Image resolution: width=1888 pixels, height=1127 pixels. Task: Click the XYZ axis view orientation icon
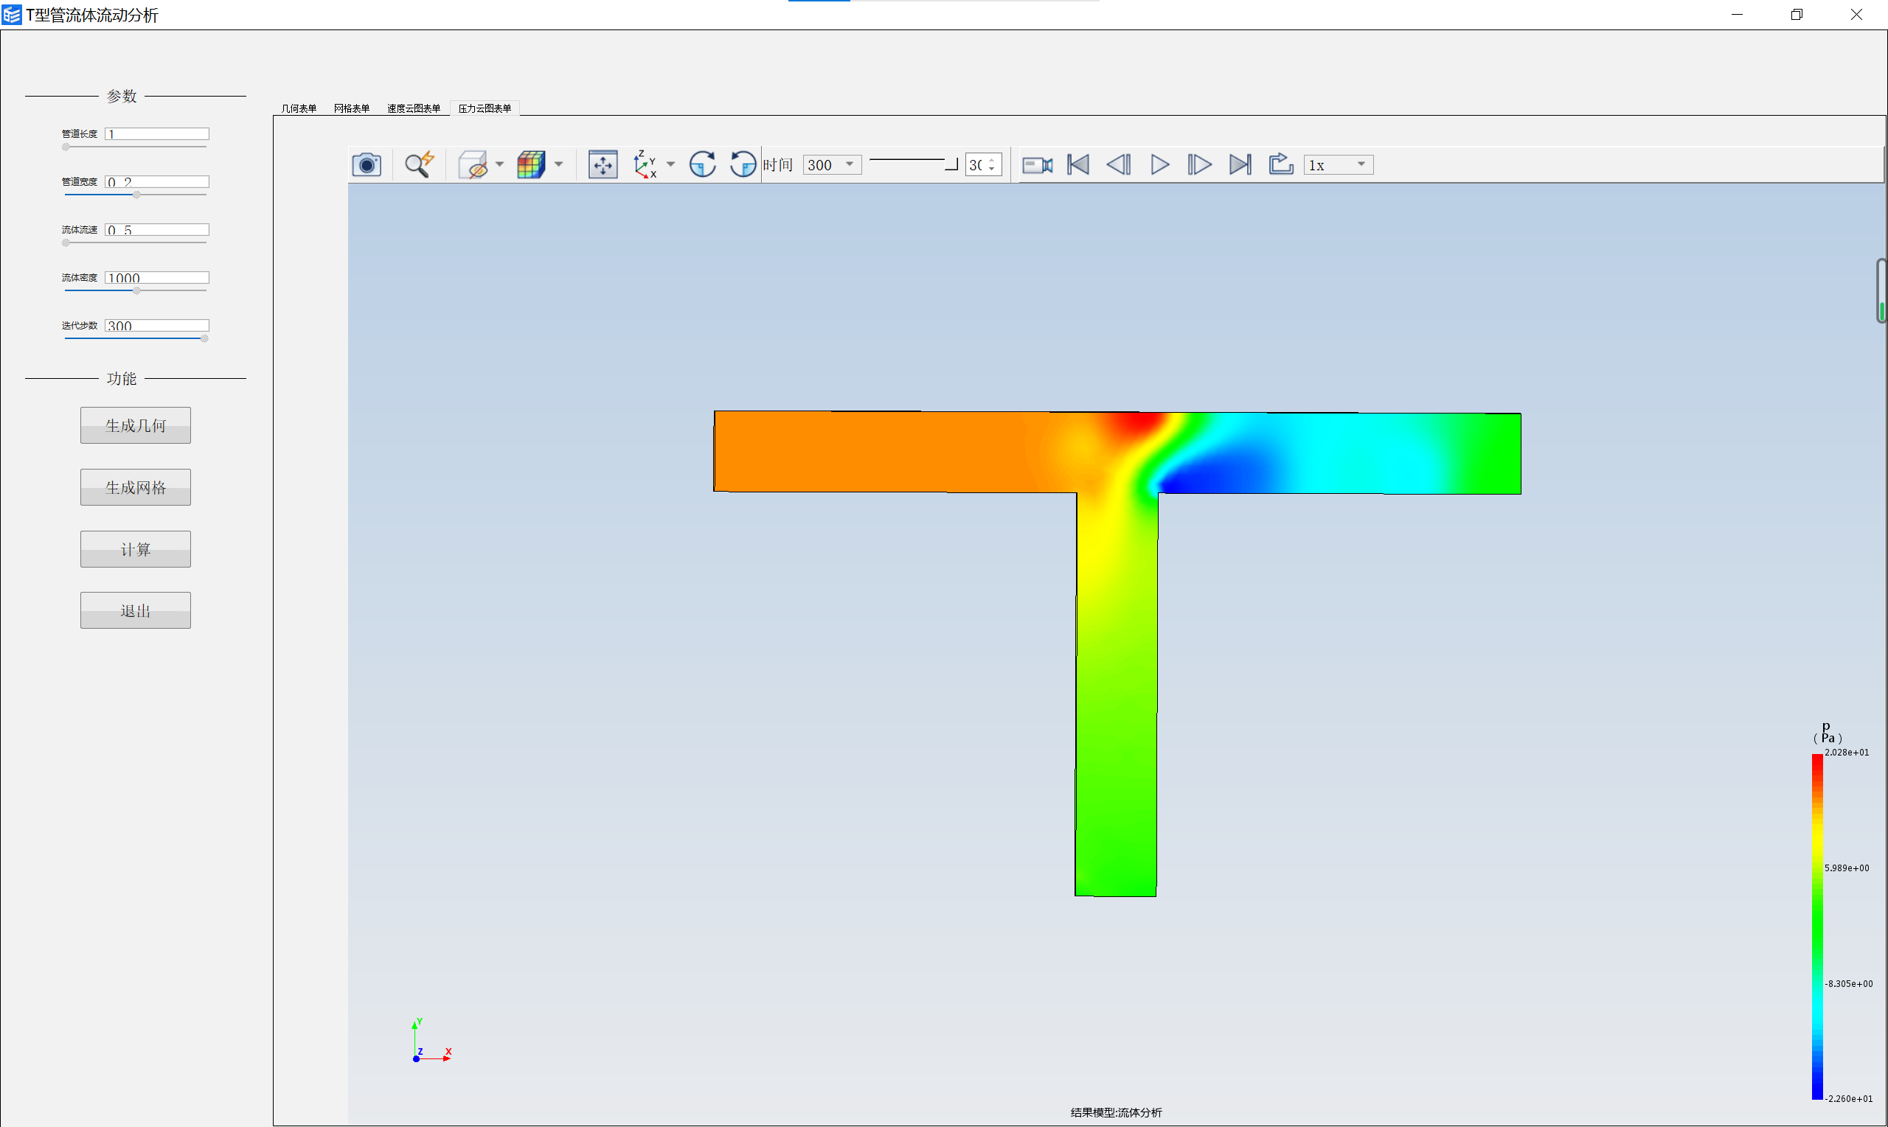645,165
